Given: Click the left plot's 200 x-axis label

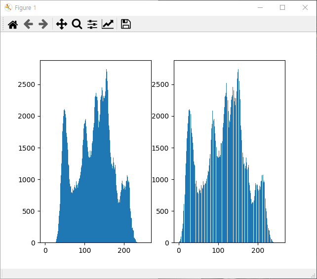Looking at the screenshot, I should (x=124, y=250).
